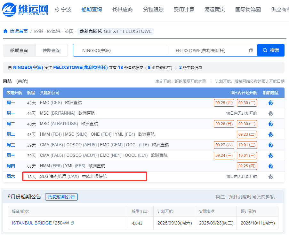Select 09.25 (四) departure in EMC (CES) row
This screenshot has width=289, height=236.
click(224, 103)
